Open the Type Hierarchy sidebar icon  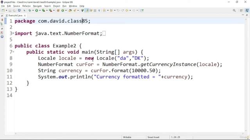[2, 24]
